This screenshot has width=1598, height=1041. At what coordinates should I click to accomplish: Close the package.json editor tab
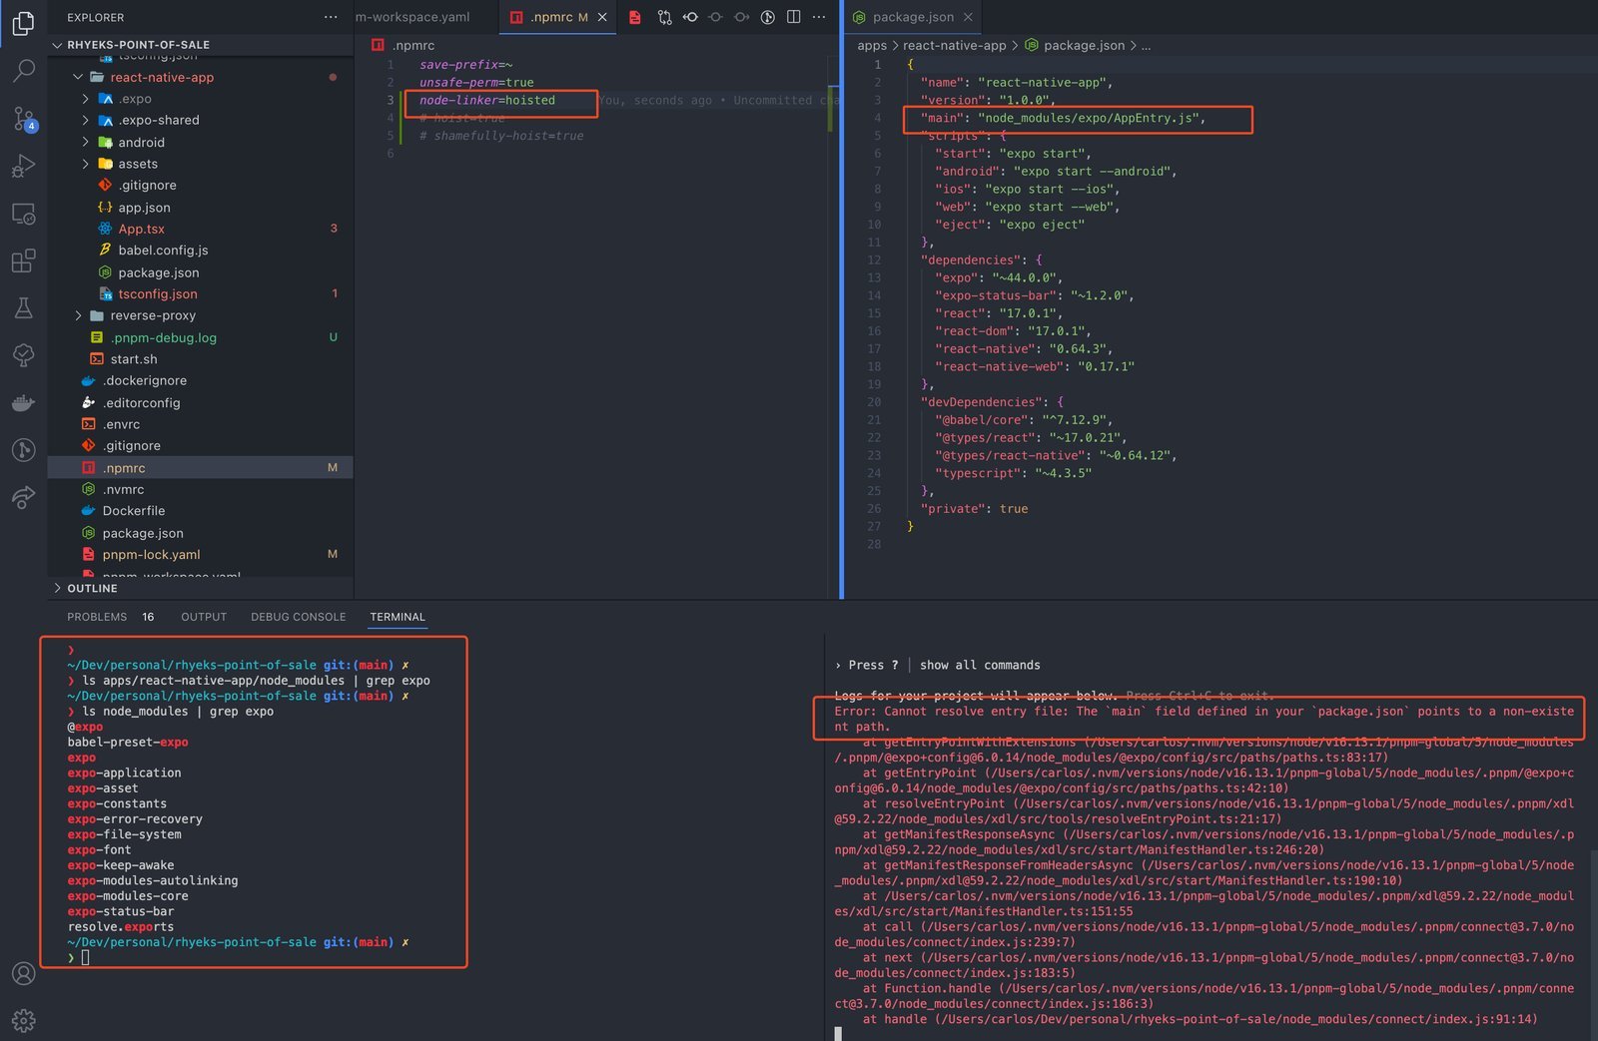click(x=968, y=17)
